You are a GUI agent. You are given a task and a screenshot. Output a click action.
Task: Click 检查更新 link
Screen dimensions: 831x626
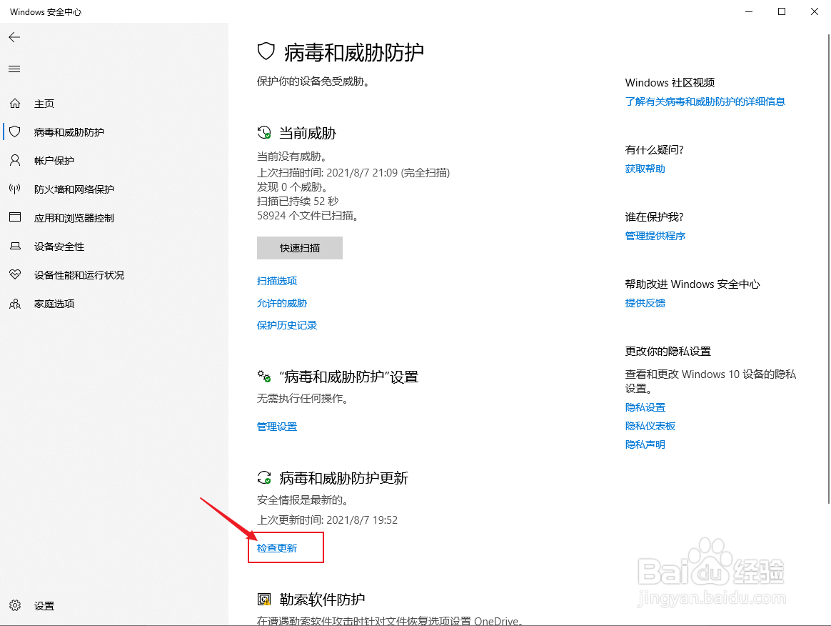[277, 548]
